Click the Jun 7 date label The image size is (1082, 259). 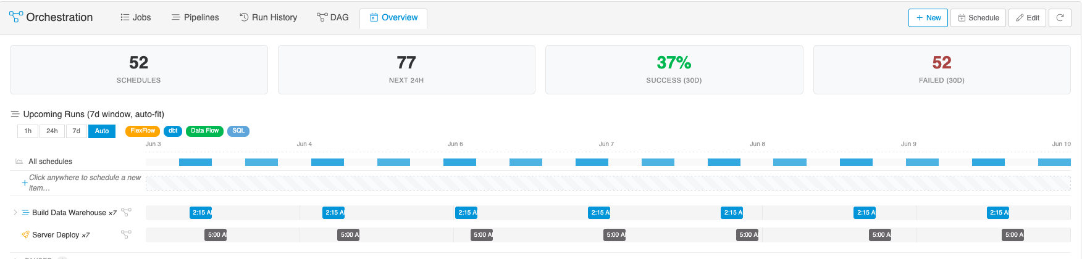coord(606,144)
